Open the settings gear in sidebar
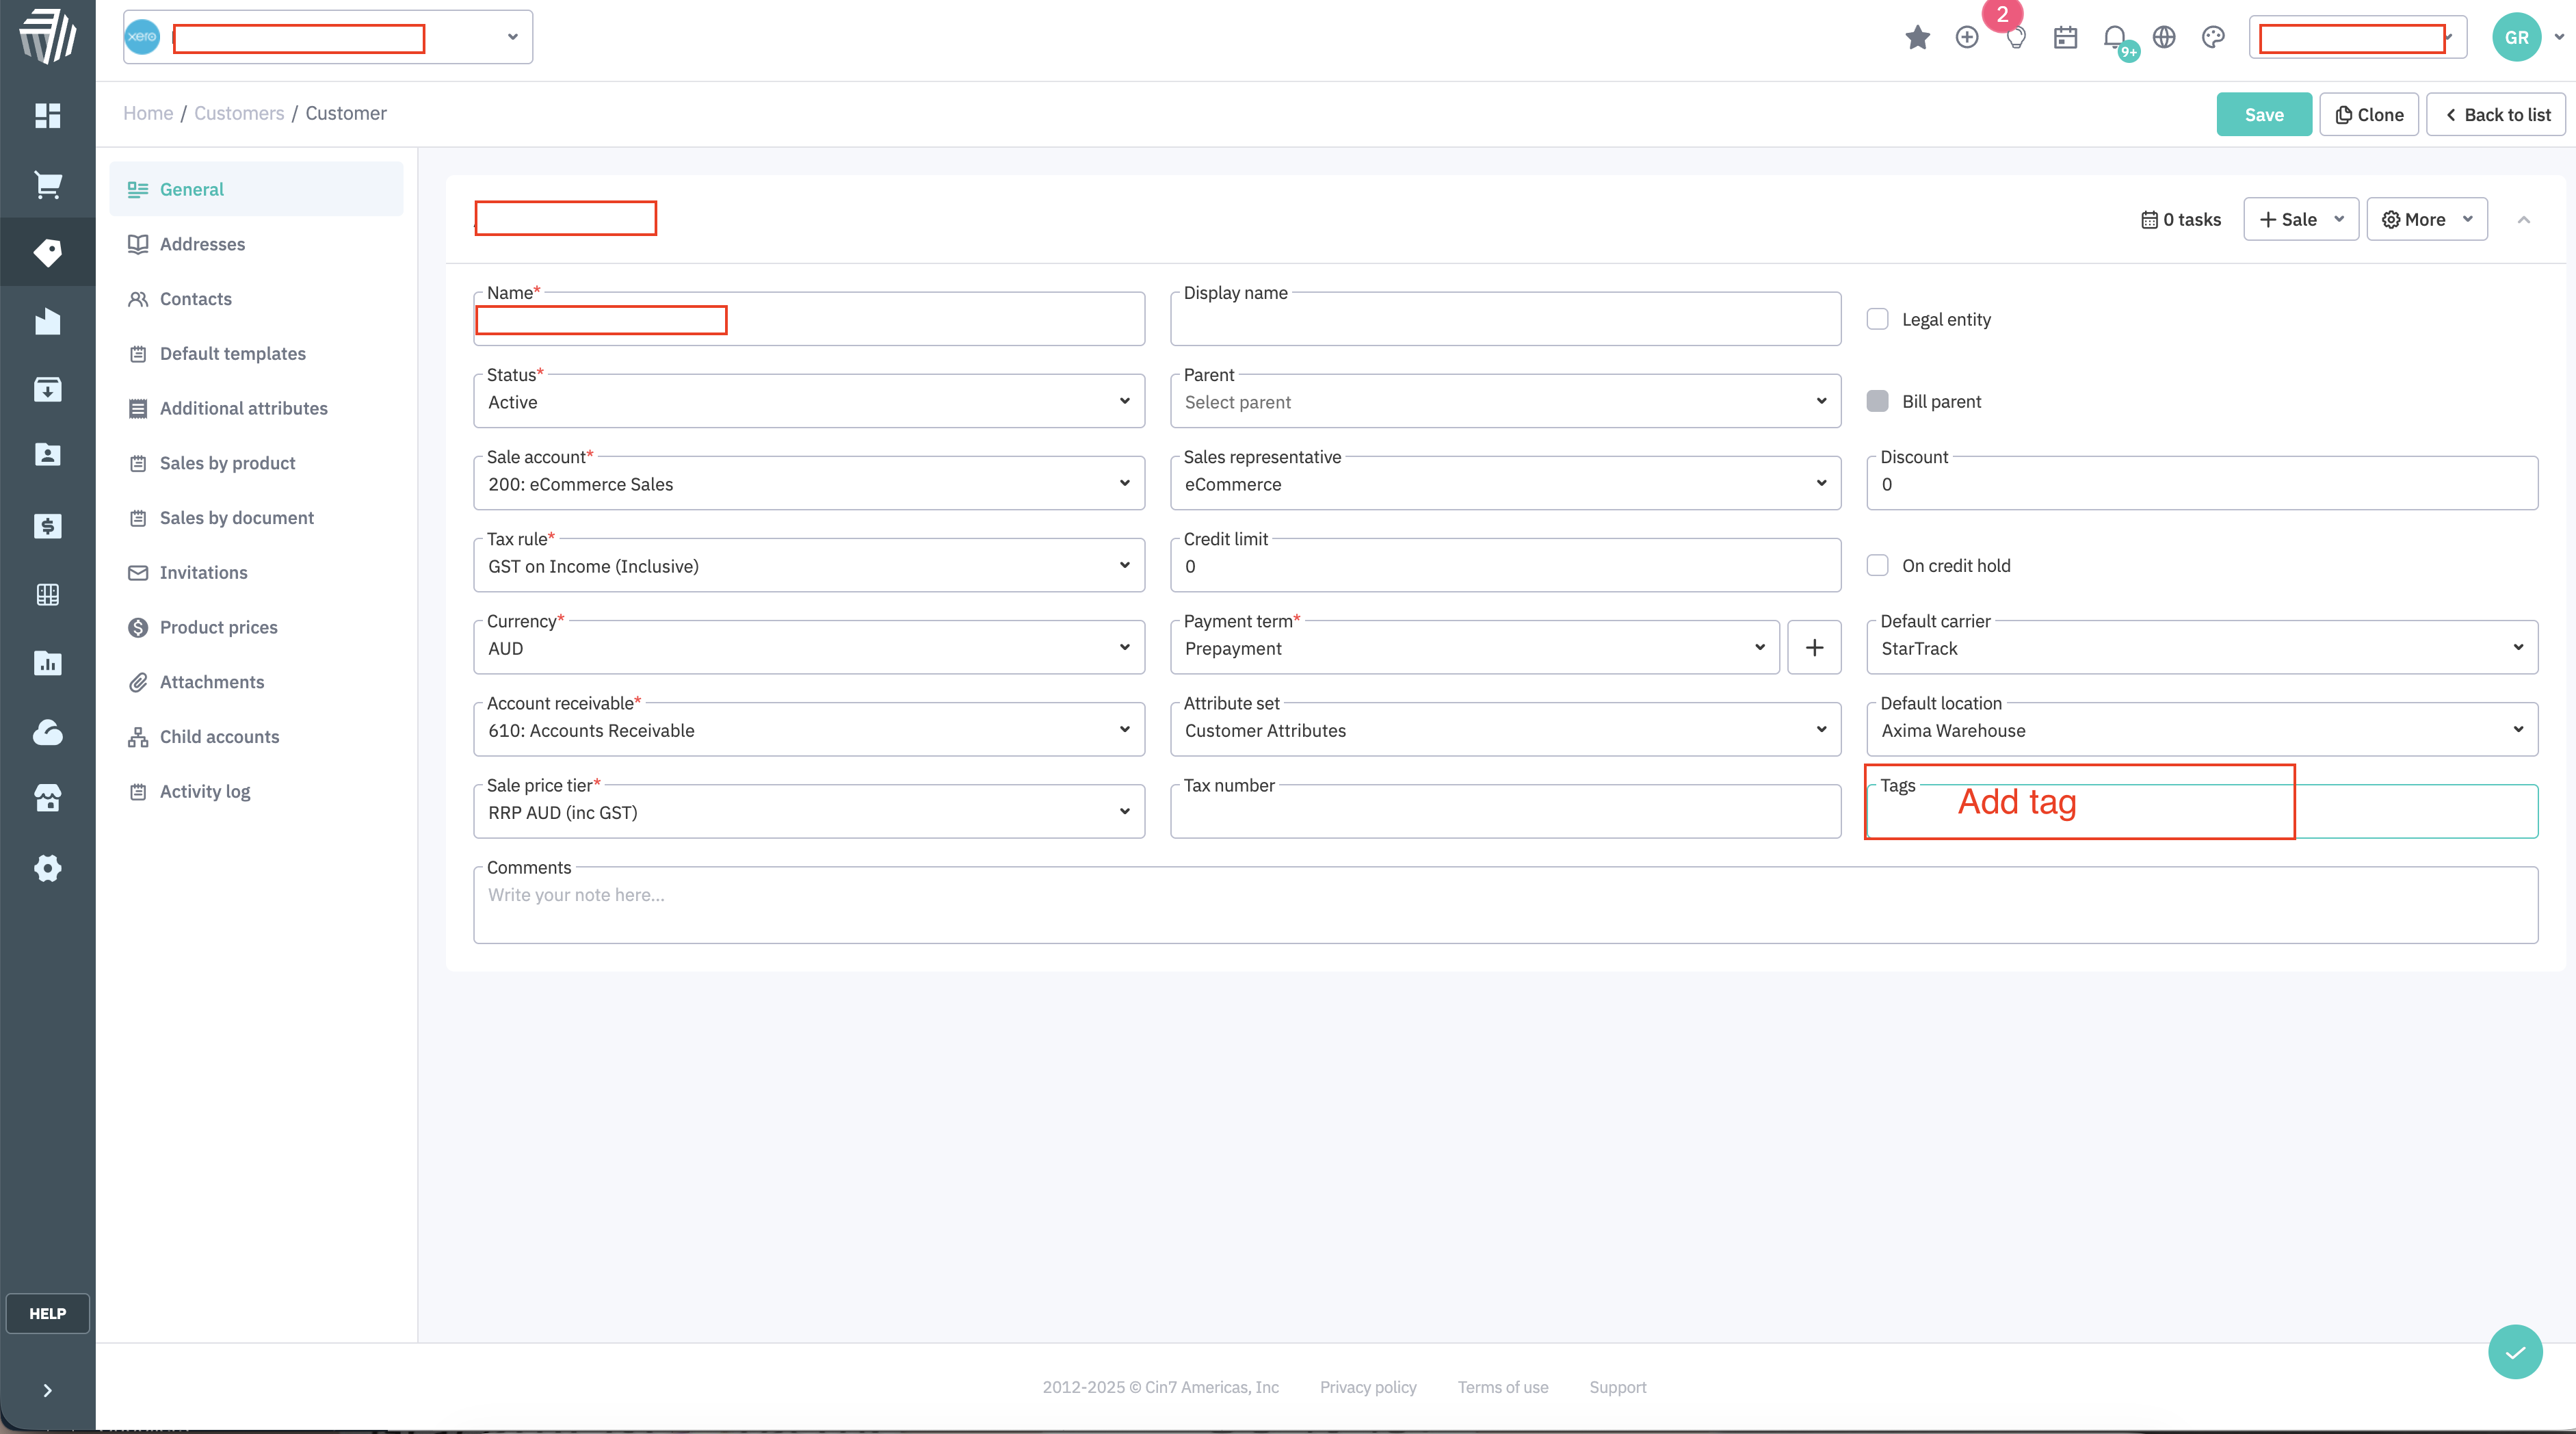Viewport: 2576px width, 1434px height. pos(47,867)
